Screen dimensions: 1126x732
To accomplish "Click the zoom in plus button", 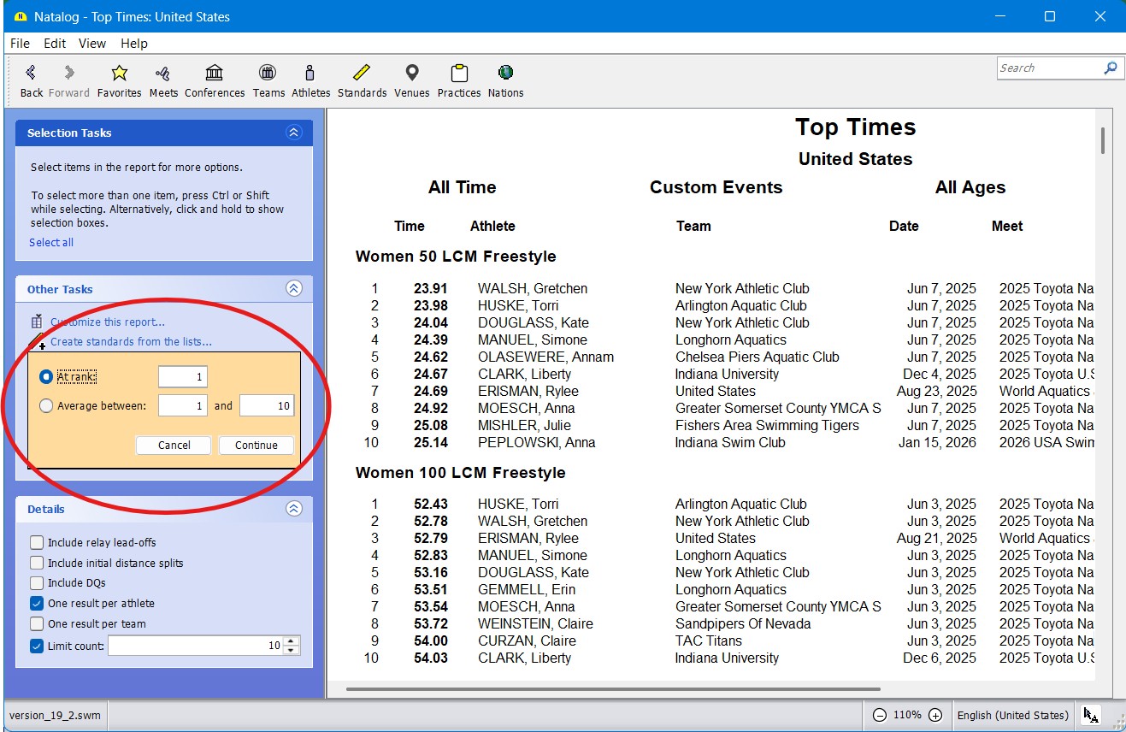I will [x=935, y=715].
